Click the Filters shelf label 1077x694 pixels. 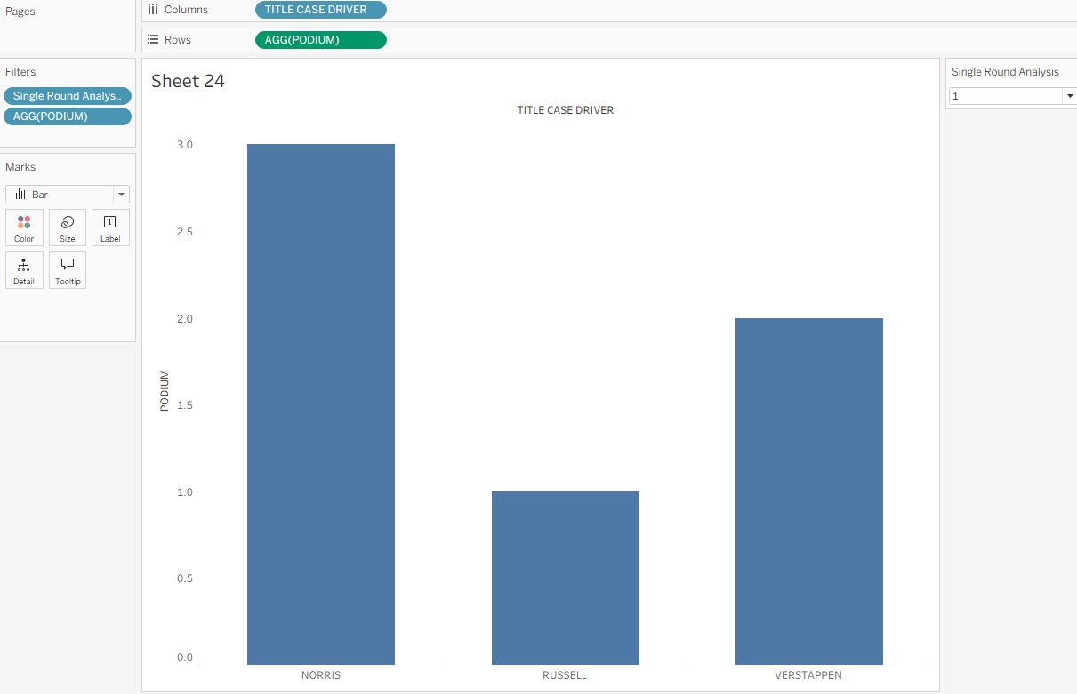tap(20, 72)
